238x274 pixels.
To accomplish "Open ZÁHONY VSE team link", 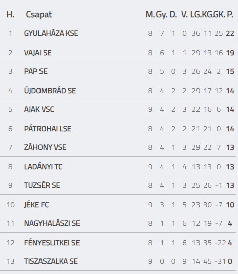I will tap(45, 147).
